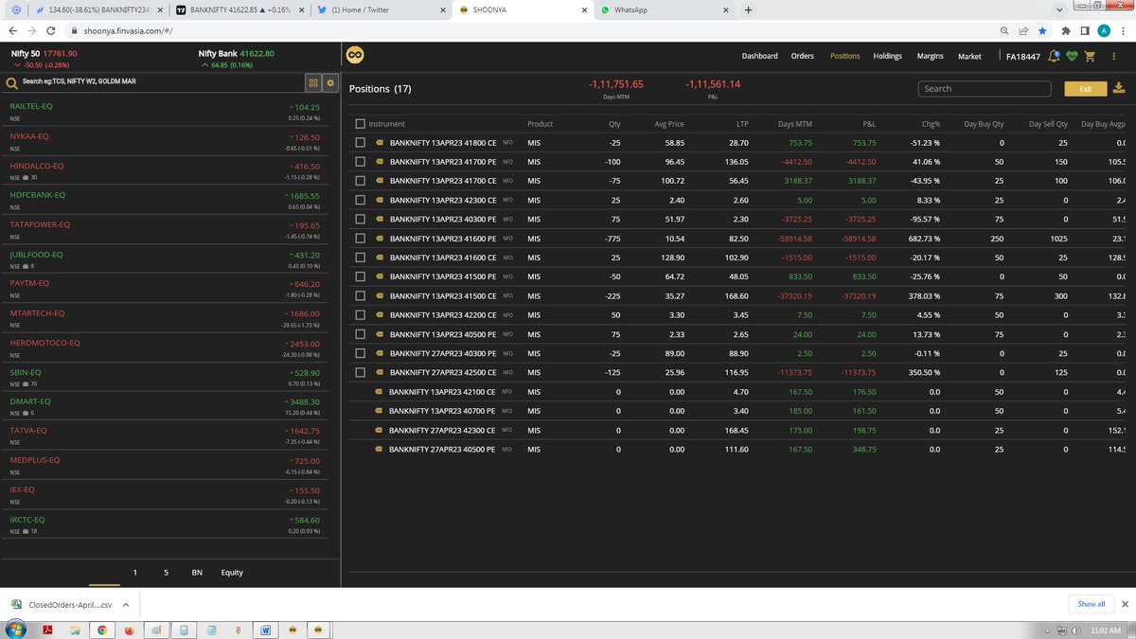Go back in browser history

[12, 30]
